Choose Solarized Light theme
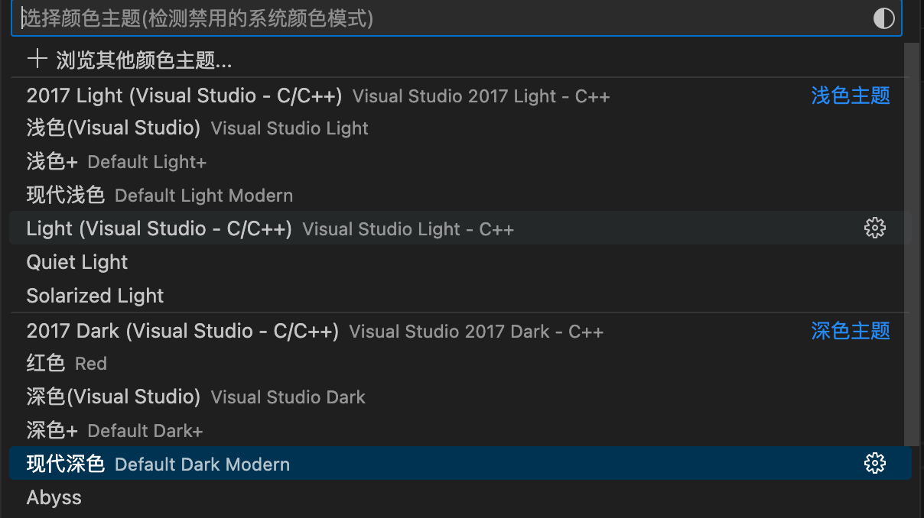 pos(95,296)
